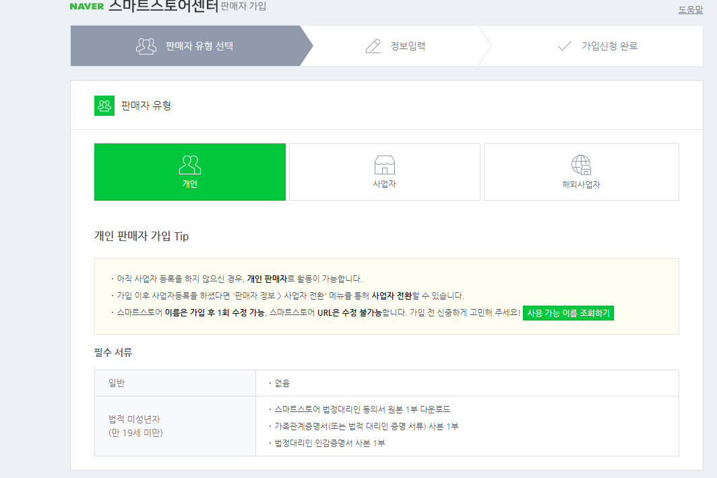Open the 도움말 help link
Image resolution: width=717 pixels, height=478 pixels.
point(691,9)
